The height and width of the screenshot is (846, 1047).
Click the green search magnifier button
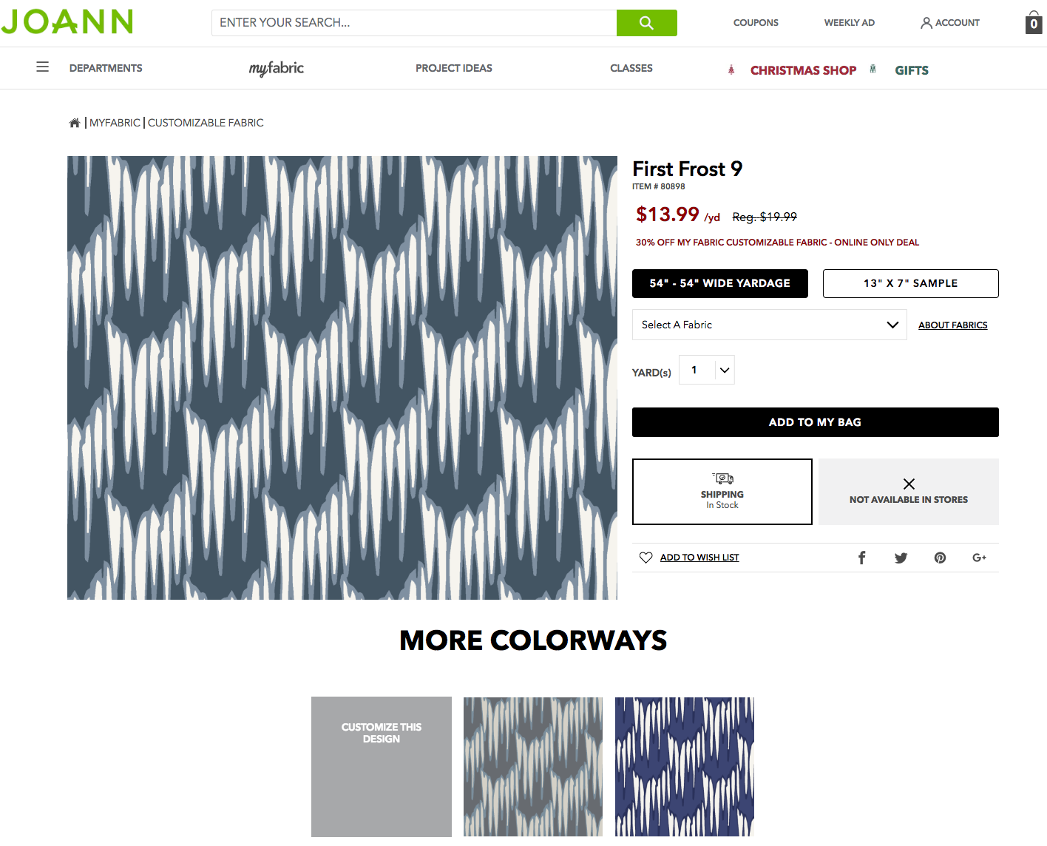click(x=646, y=23)
